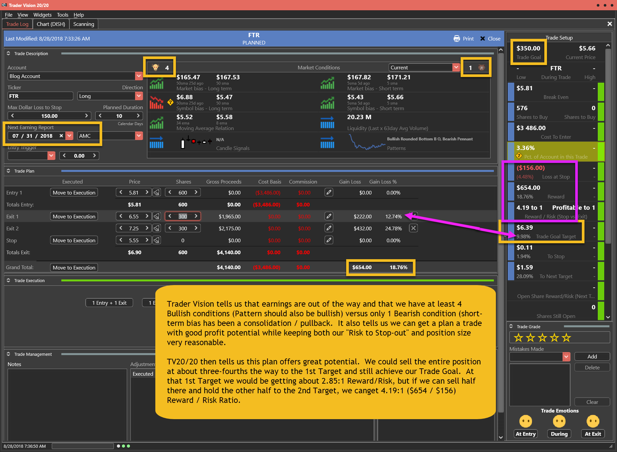The width and height of the screenshot is (617, 452).
Task: Click the At Entry emotion face icon
Action: coord(525,421)
